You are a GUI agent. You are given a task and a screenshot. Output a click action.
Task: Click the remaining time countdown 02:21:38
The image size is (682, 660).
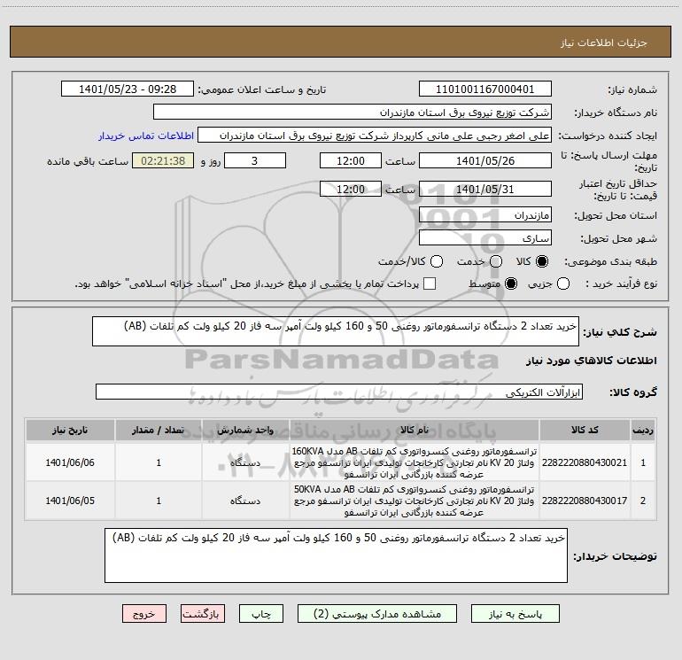(x=163, y=160)
